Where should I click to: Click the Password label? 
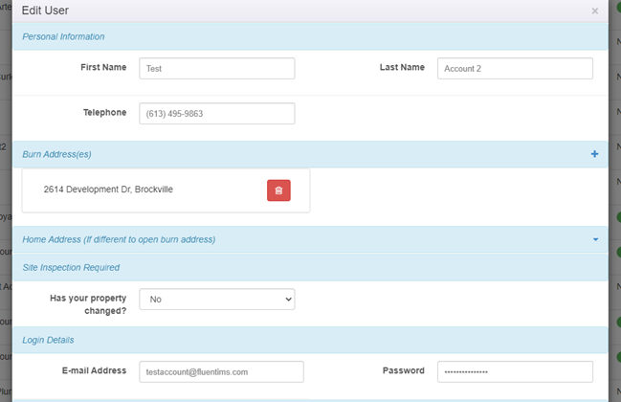(x=403, y=370)
